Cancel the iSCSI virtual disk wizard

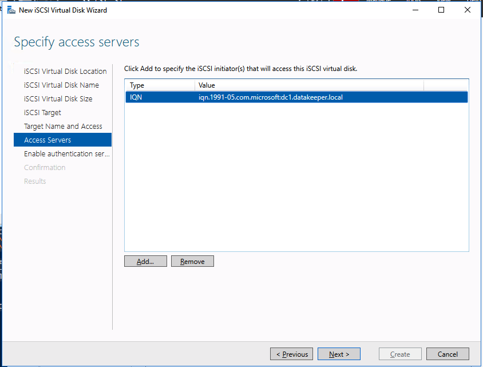tap(448, 354)
